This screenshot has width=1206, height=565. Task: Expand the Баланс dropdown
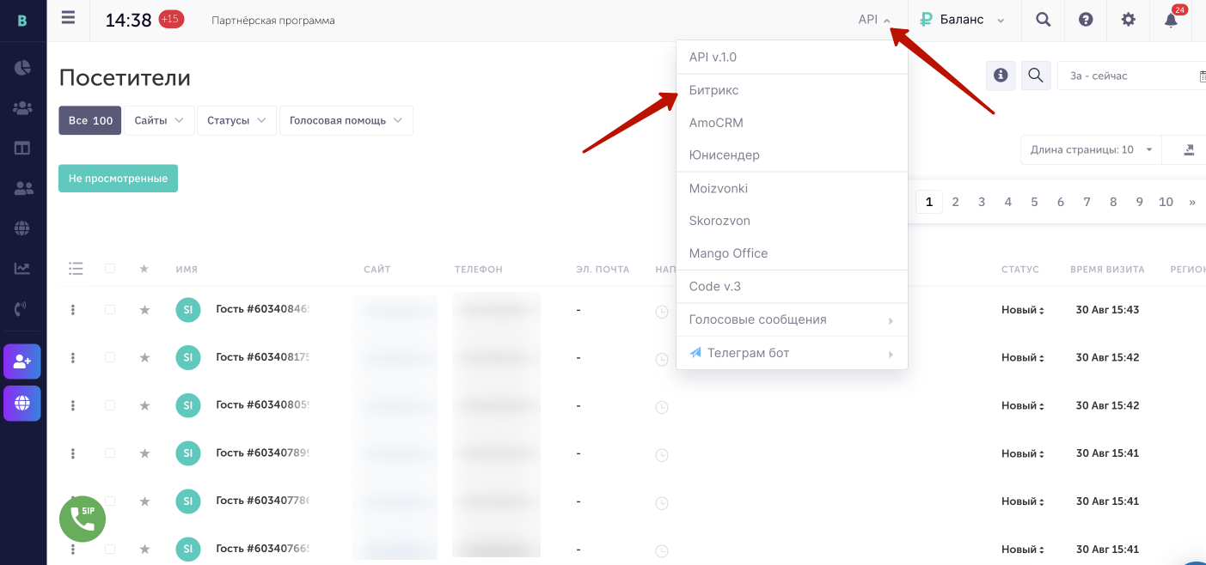(962, 20)
